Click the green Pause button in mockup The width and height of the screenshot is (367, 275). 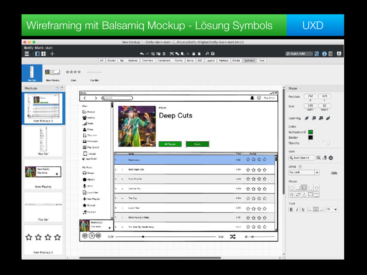point(170,144)
